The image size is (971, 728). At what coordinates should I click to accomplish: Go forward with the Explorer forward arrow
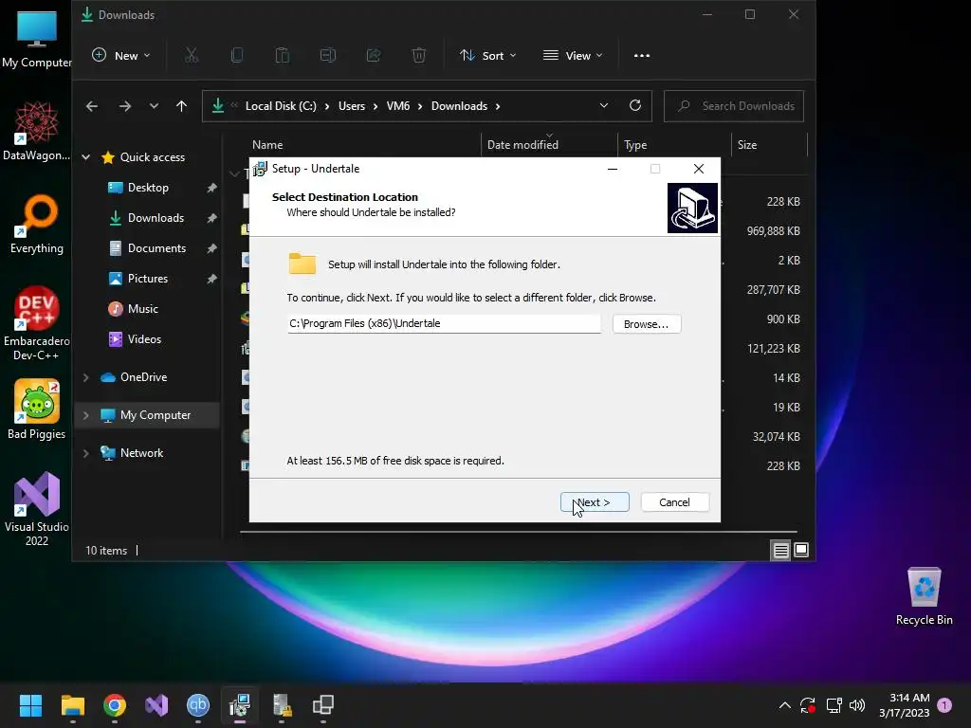(x=125, y=106)
